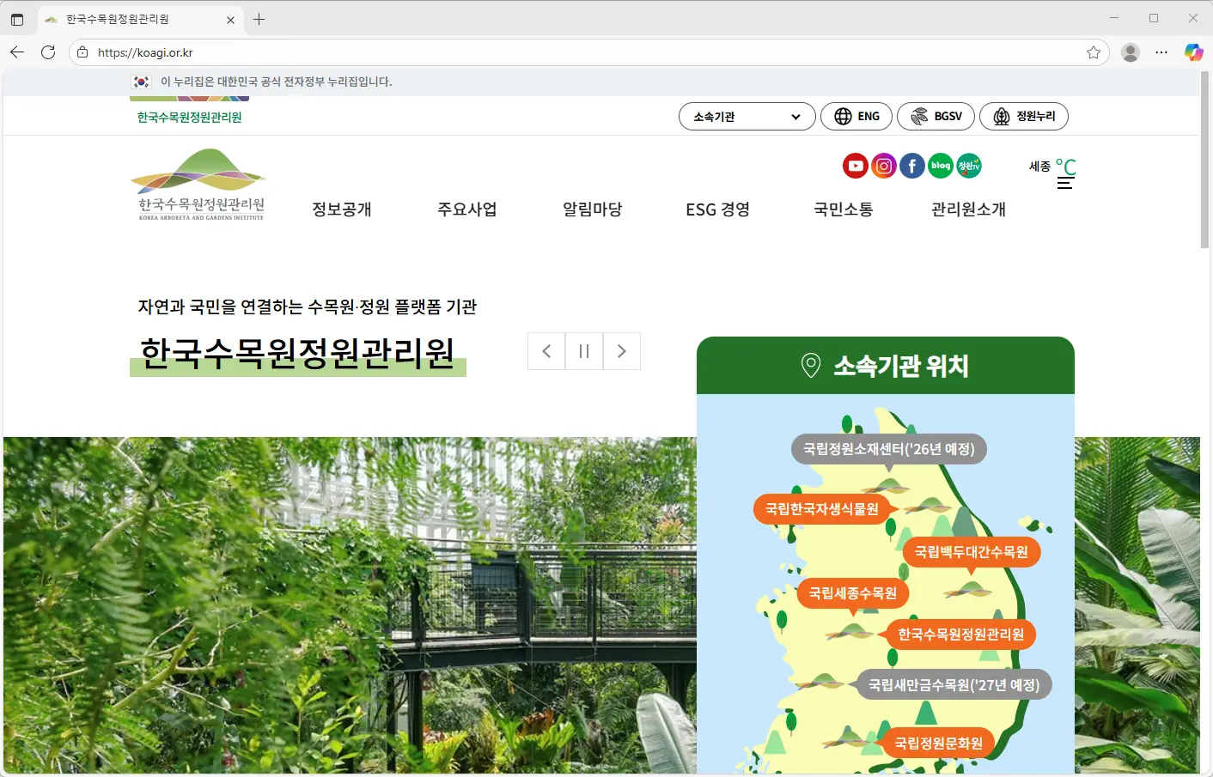Click the location pin in 소속기관 위치 header
The height and width of the screenshot is (777, 1213).
(808, 365)
